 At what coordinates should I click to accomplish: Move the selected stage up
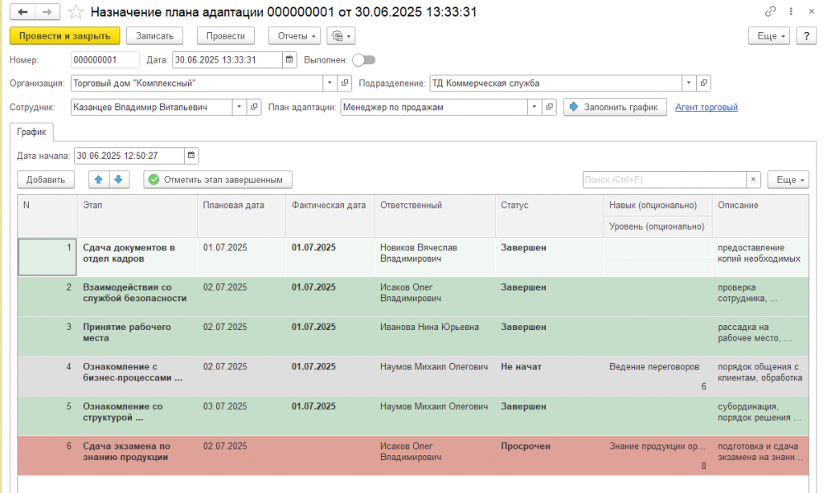(98, 180)
